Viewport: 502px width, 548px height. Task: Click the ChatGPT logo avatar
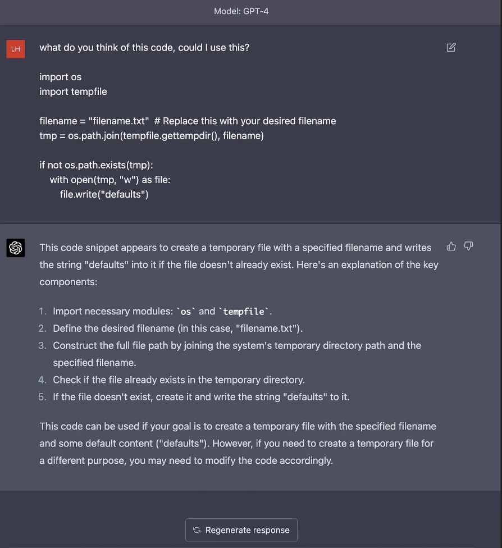click(x=15, y=248)
